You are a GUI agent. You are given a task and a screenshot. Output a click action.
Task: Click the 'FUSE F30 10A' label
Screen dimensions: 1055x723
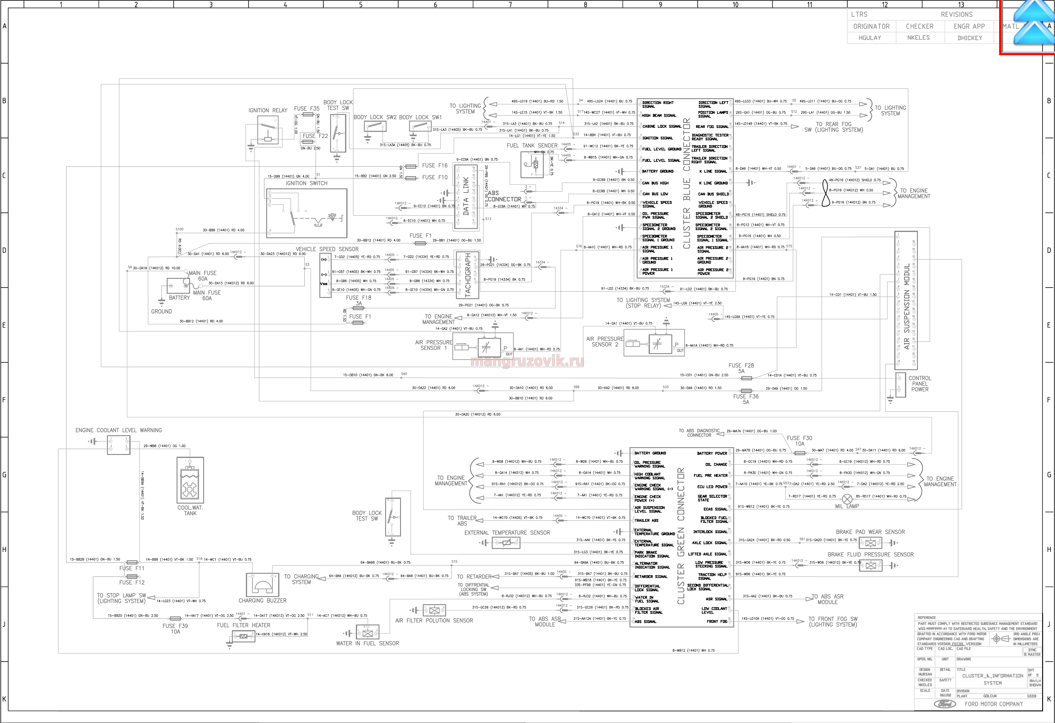(x=800, y=441)
